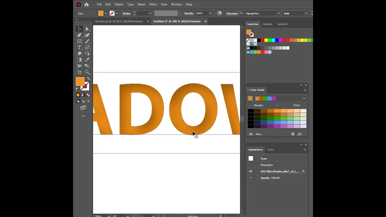This screenshot has width=386, height=217.
Task: Set base color swatch in Color Guide
Action: tap(250, 99)
